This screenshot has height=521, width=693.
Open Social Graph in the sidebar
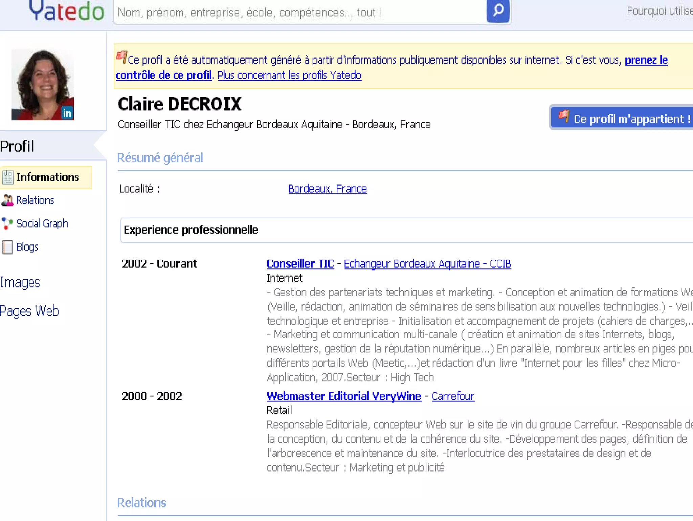coord(42,224)
